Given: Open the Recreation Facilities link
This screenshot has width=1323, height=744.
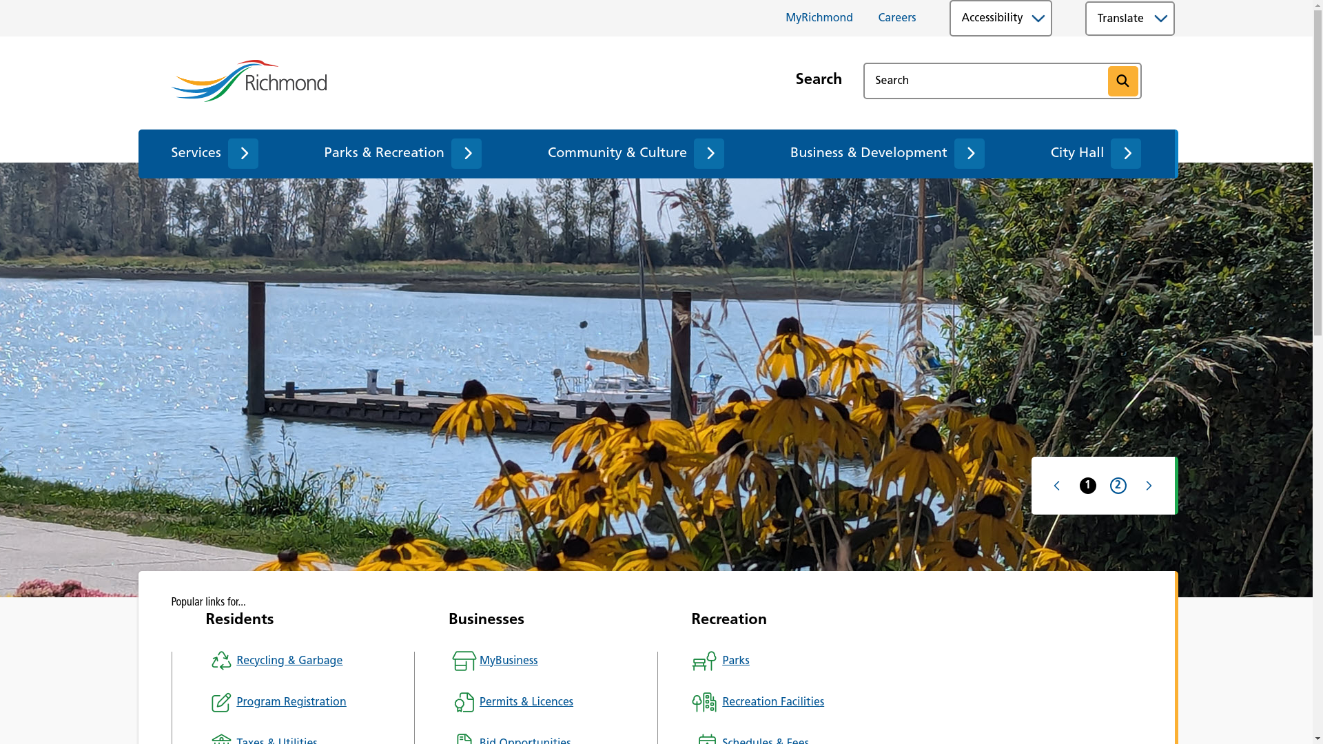Looking at the screenshot, I should (772, 702).
